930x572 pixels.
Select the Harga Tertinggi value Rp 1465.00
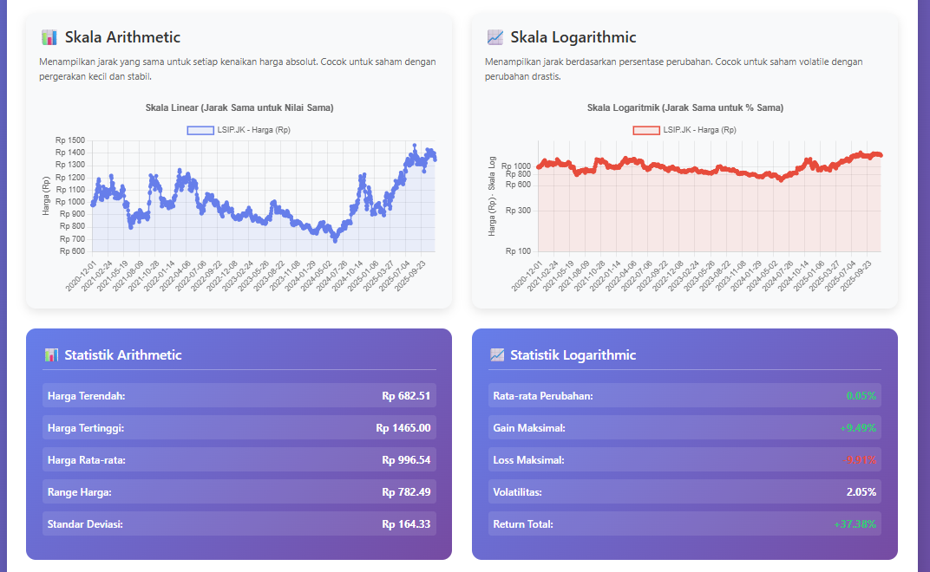click(403, 428)
